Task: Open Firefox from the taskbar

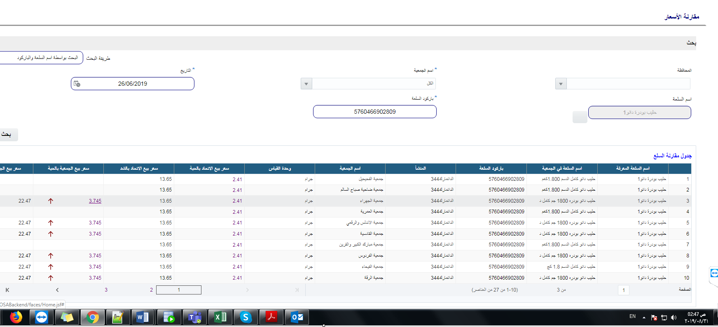Action: (x=16, y=317)
